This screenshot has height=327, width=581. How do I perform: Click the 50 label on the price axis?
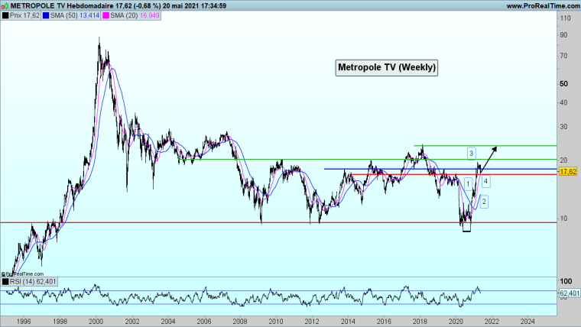[x=563, y=84]
